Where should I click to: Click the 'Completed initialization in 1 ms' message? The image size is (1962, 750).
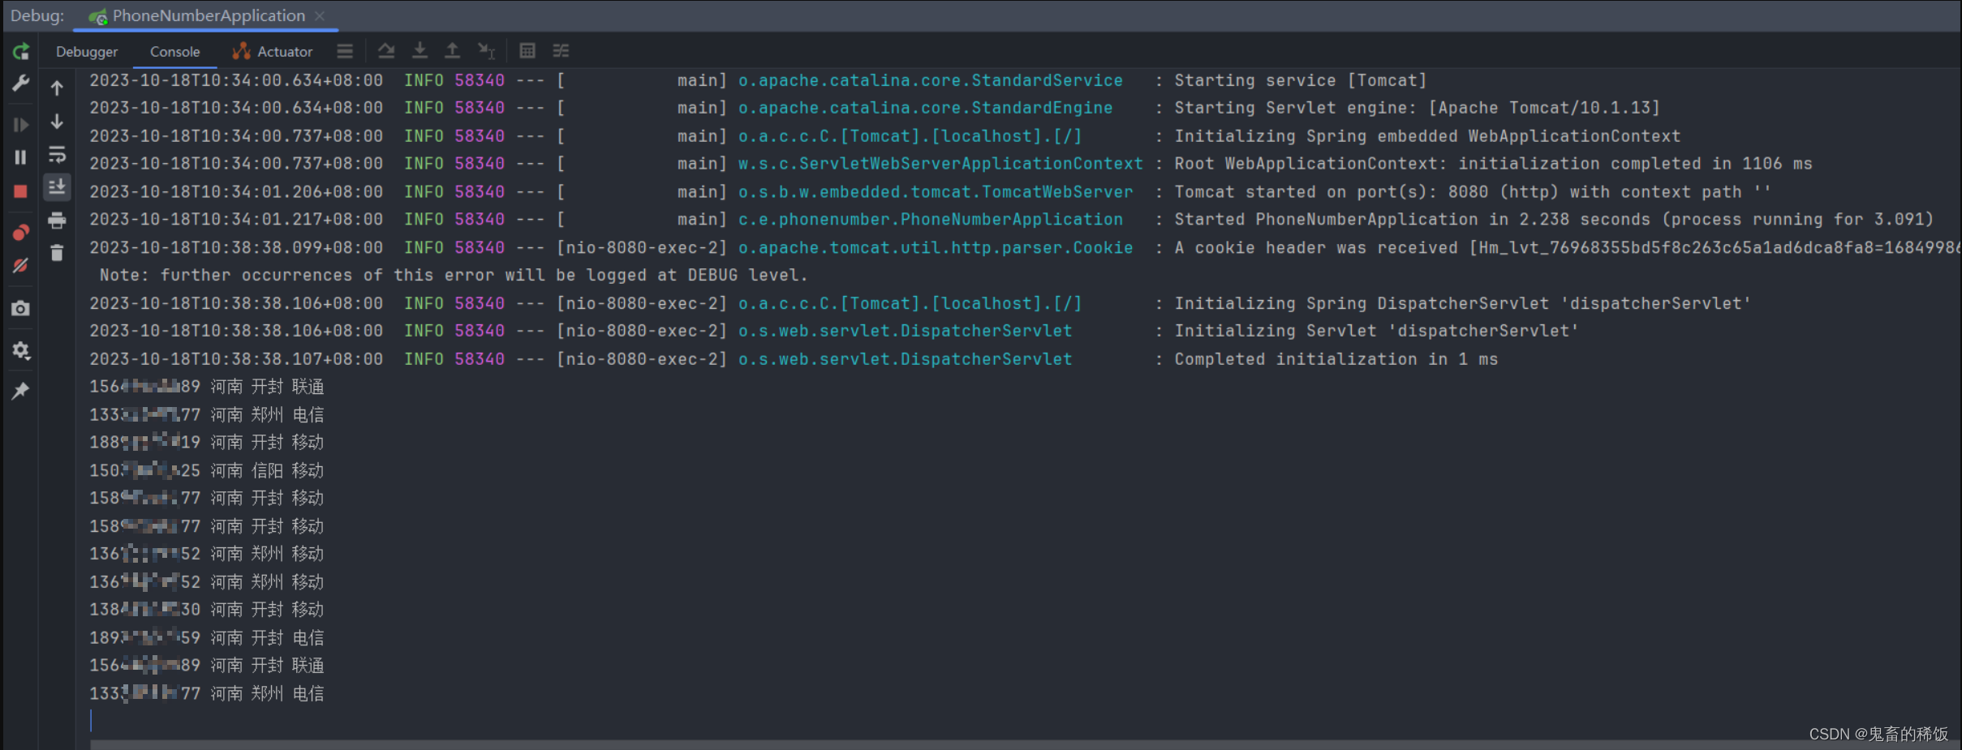pyautogui.click(x=1336, y=359)
